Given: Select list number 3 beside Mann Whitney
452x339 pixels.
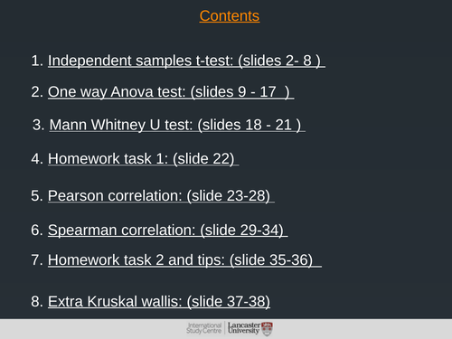Looking at the screenshot, I should click(x=39, y=125).
